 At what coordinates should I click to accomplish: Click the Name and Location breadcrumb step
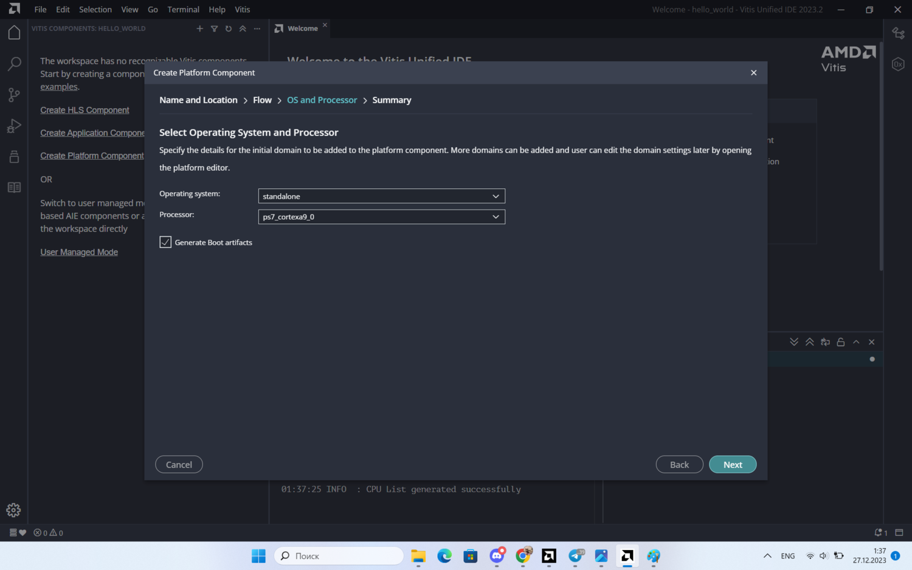(x=198, y=100)
